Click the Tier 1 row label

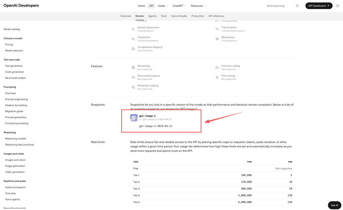pos(136,175)
